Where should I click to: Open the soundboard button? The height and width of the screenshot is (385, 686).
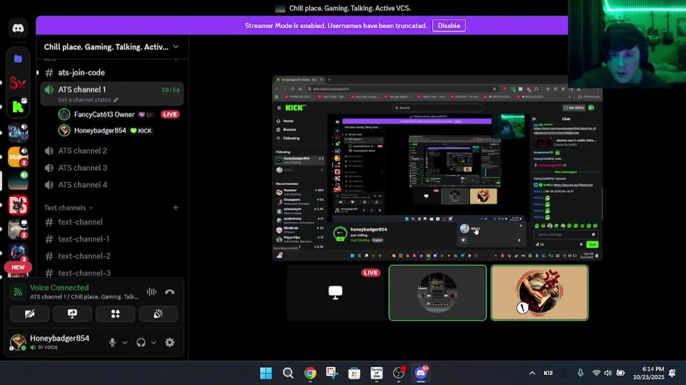[158, 314]
